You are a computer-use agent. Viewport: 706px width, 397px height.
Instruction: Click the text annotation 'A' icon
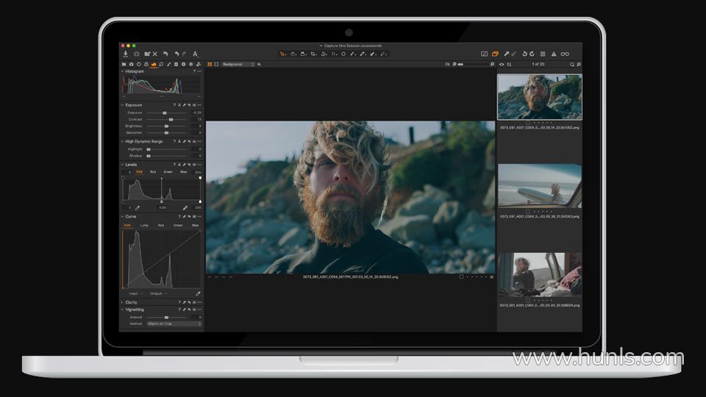pyautogui.click(x=196, y=54)
